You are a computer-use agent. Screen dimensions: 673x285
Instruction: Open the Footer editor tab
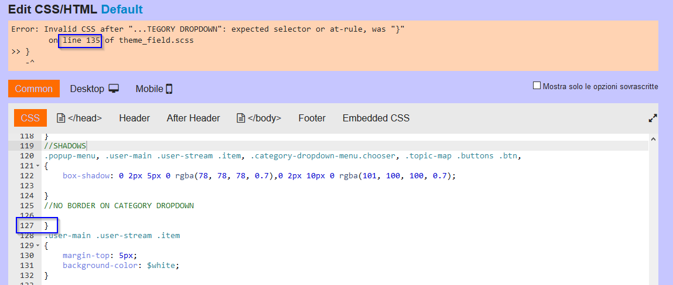[312, 118]
